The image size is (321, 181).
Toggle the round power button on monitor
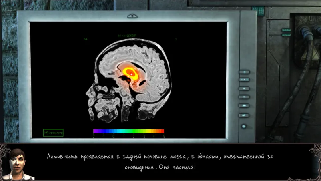(x=243, y=126)
